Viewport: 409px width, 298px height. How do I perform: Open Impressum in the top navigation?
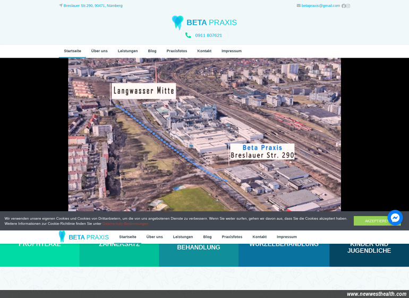232,51
